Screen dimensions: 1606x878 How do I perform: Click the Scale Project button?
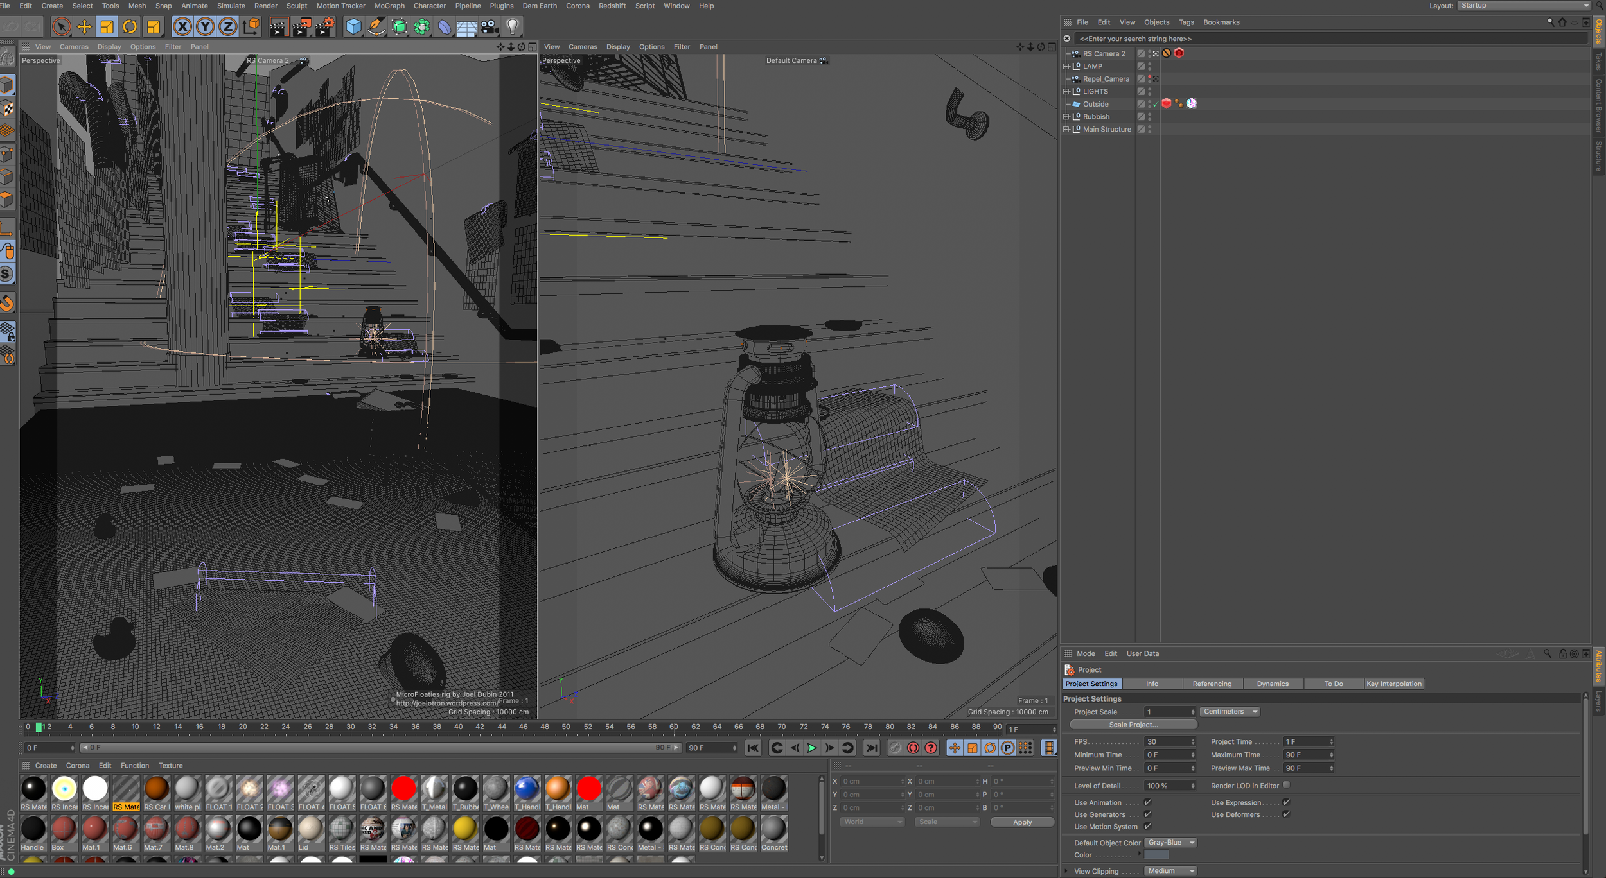point(1133,725)
